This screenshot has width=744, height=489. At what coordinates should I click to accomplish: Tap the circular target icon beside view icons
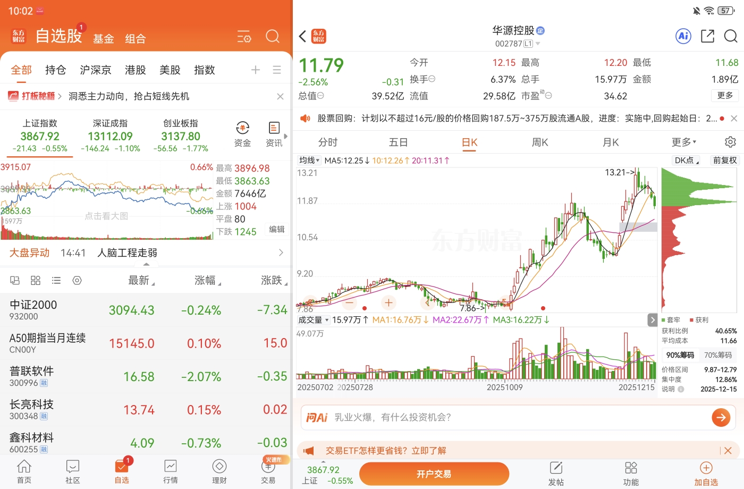click(x=77, y=280)
